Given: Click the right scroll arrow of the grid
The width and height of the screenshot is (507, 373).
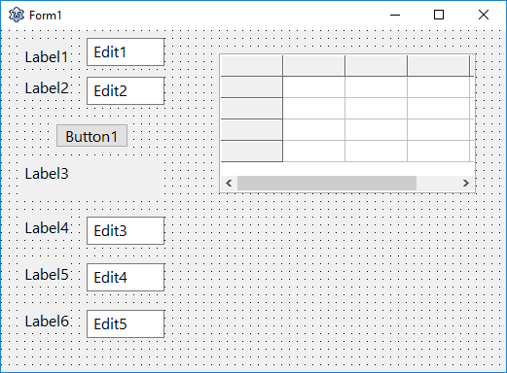Looking at the screenshot, I should click(x=466, y=184).
